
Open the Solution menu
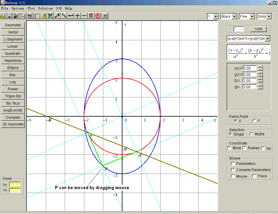point(45,8)
